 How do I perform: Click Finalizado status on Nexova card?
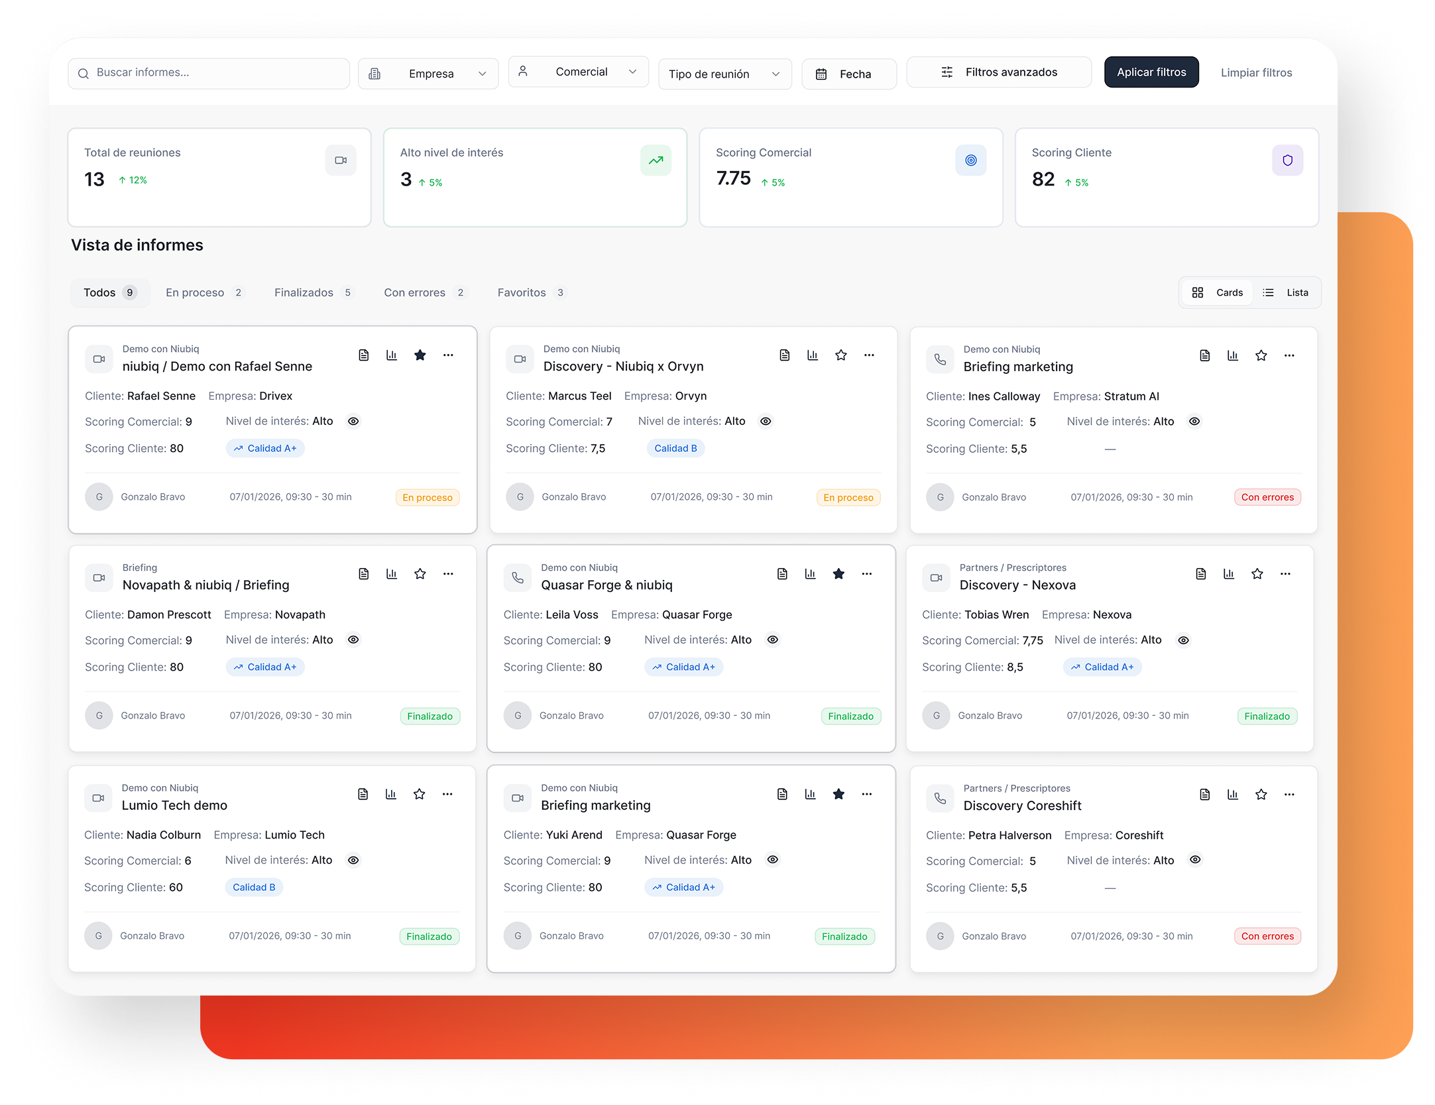[x=1267, y=717]
